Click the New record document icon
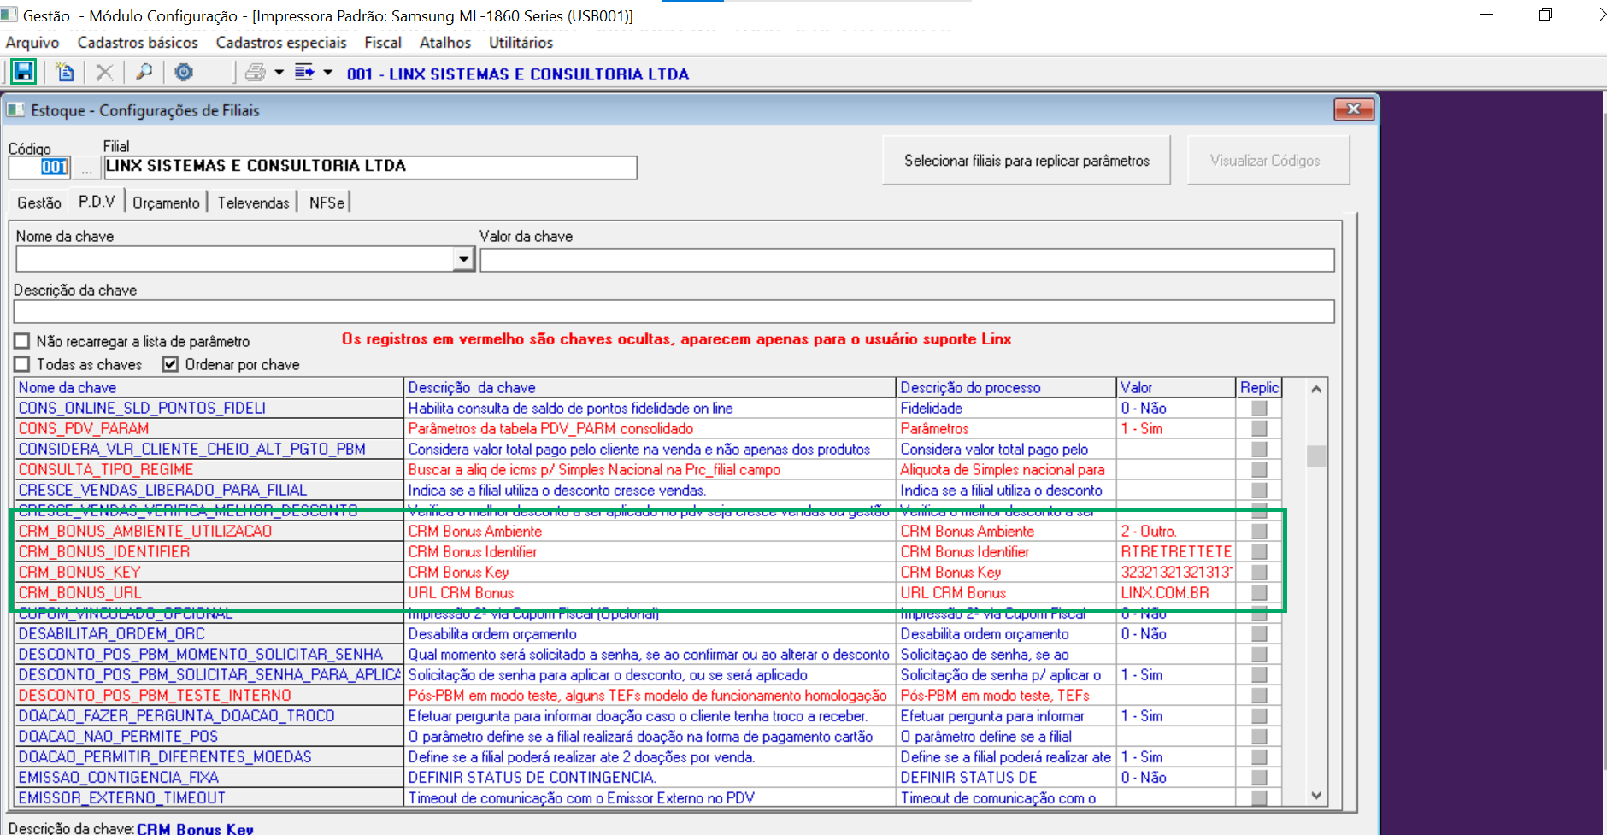1612x835 pixels. click(x=65, y=73)
